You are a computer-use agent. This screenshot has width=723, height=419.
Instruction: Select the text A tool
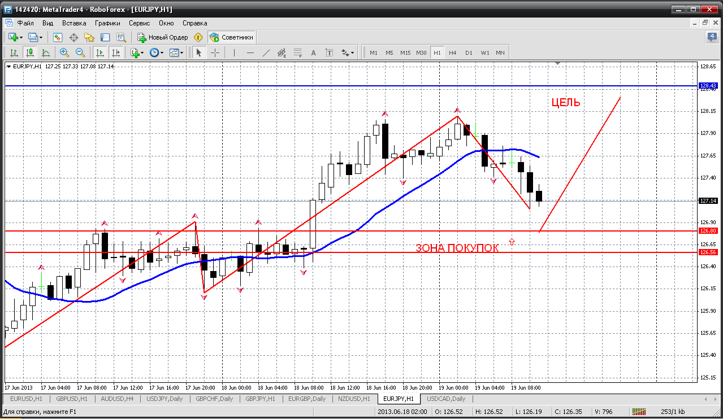(x=313, y=53)
